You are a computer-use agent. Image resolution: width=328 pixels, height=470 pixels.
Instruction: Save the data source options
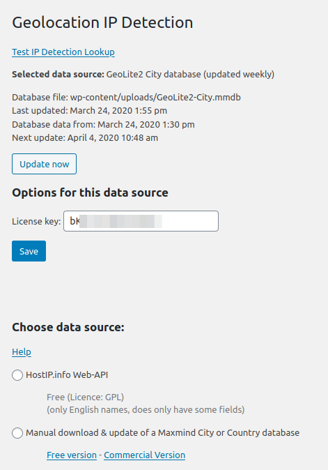tap(29, 251)
